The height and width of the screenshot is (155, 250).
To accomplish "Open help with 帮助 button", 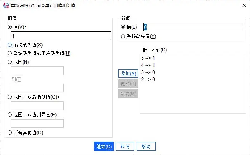I will click(x=146, y=146).
